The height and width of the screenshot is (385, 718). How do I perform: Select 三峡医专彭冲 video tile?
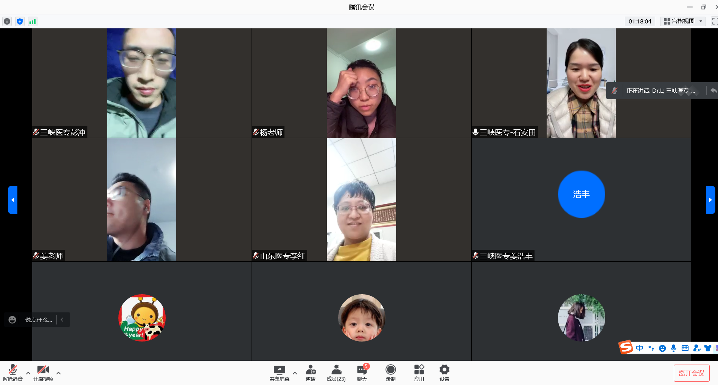coord(142,83)
